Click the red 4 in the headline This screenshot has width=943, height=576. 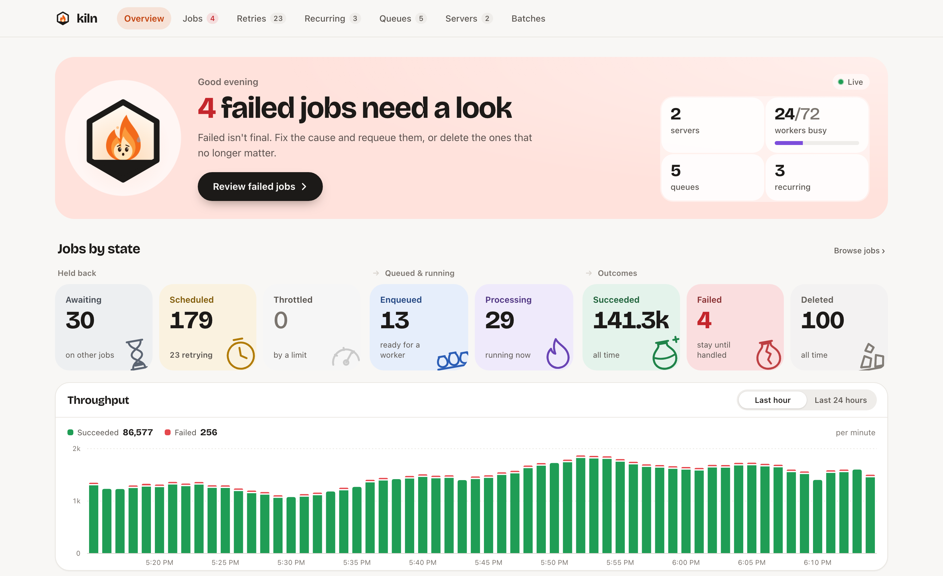pyautogui.click(x=207, y=108)
